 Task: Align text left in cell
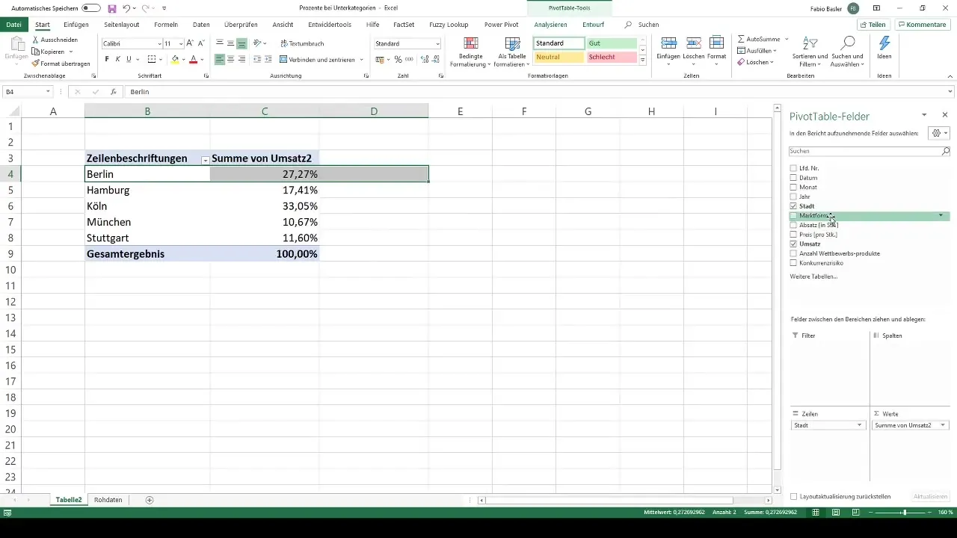click(x=220, y=59)
